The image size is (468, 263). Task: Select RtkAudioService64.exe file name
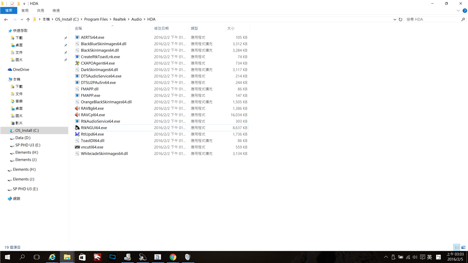pyautogui.click(x=100, y=121)
